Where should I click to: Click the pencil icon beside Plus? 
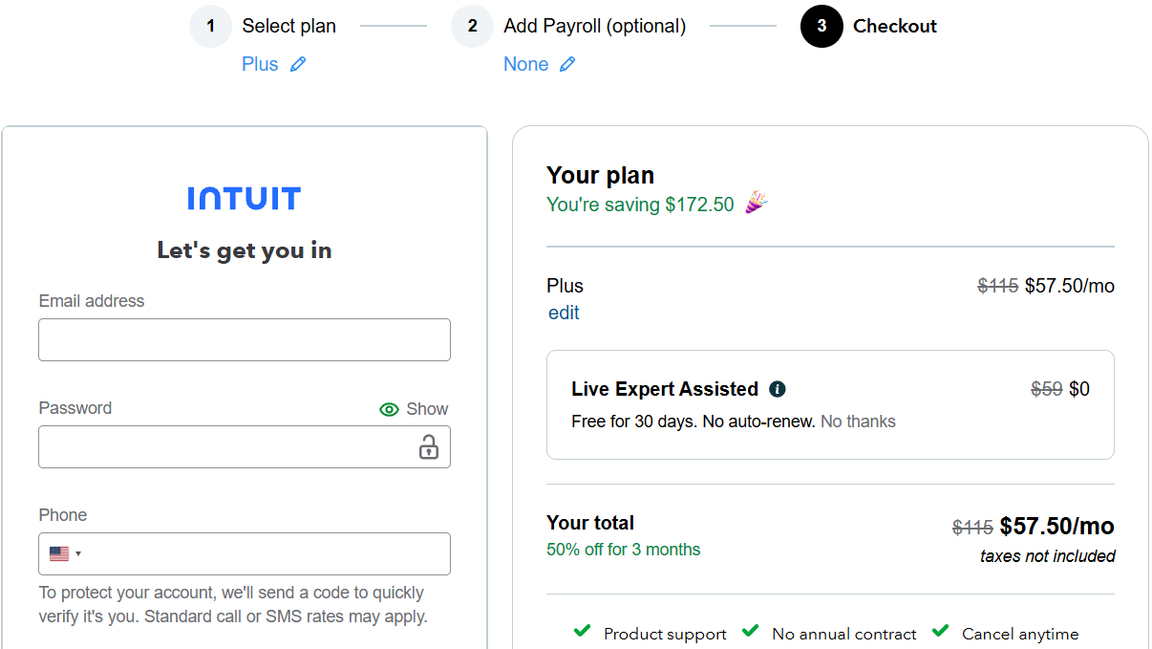[298, 64]
